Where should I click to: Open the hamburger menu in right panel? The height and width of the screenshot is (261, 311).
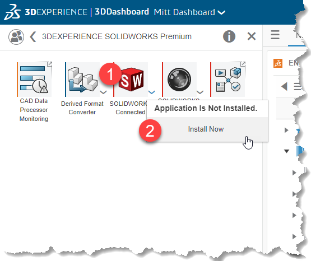[x=275, y=35]
